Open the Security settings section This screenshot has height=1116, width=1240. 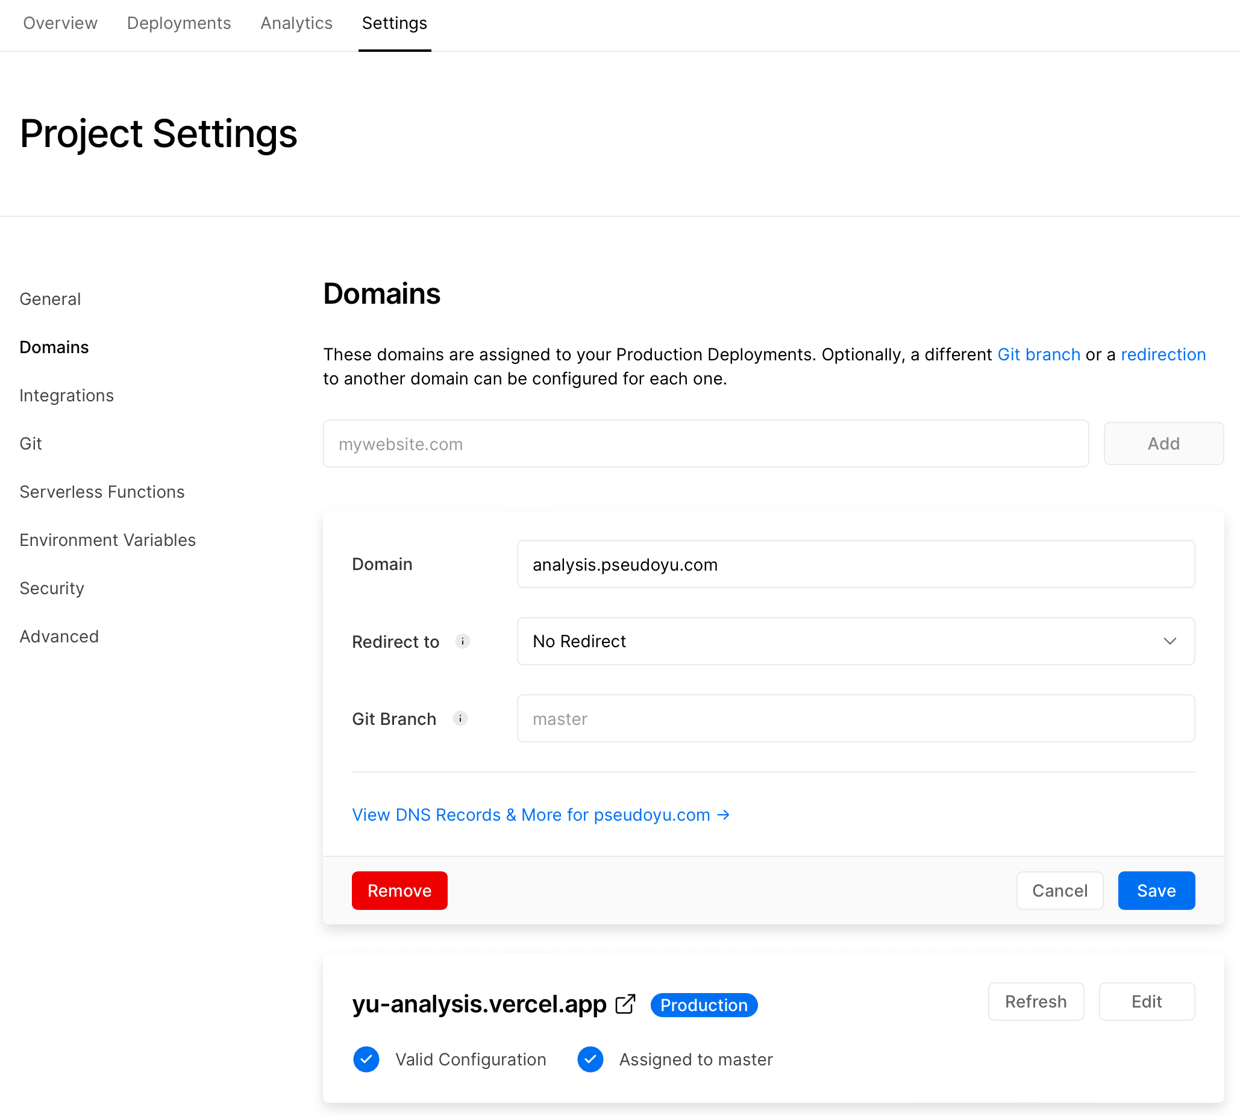[51, 589]
